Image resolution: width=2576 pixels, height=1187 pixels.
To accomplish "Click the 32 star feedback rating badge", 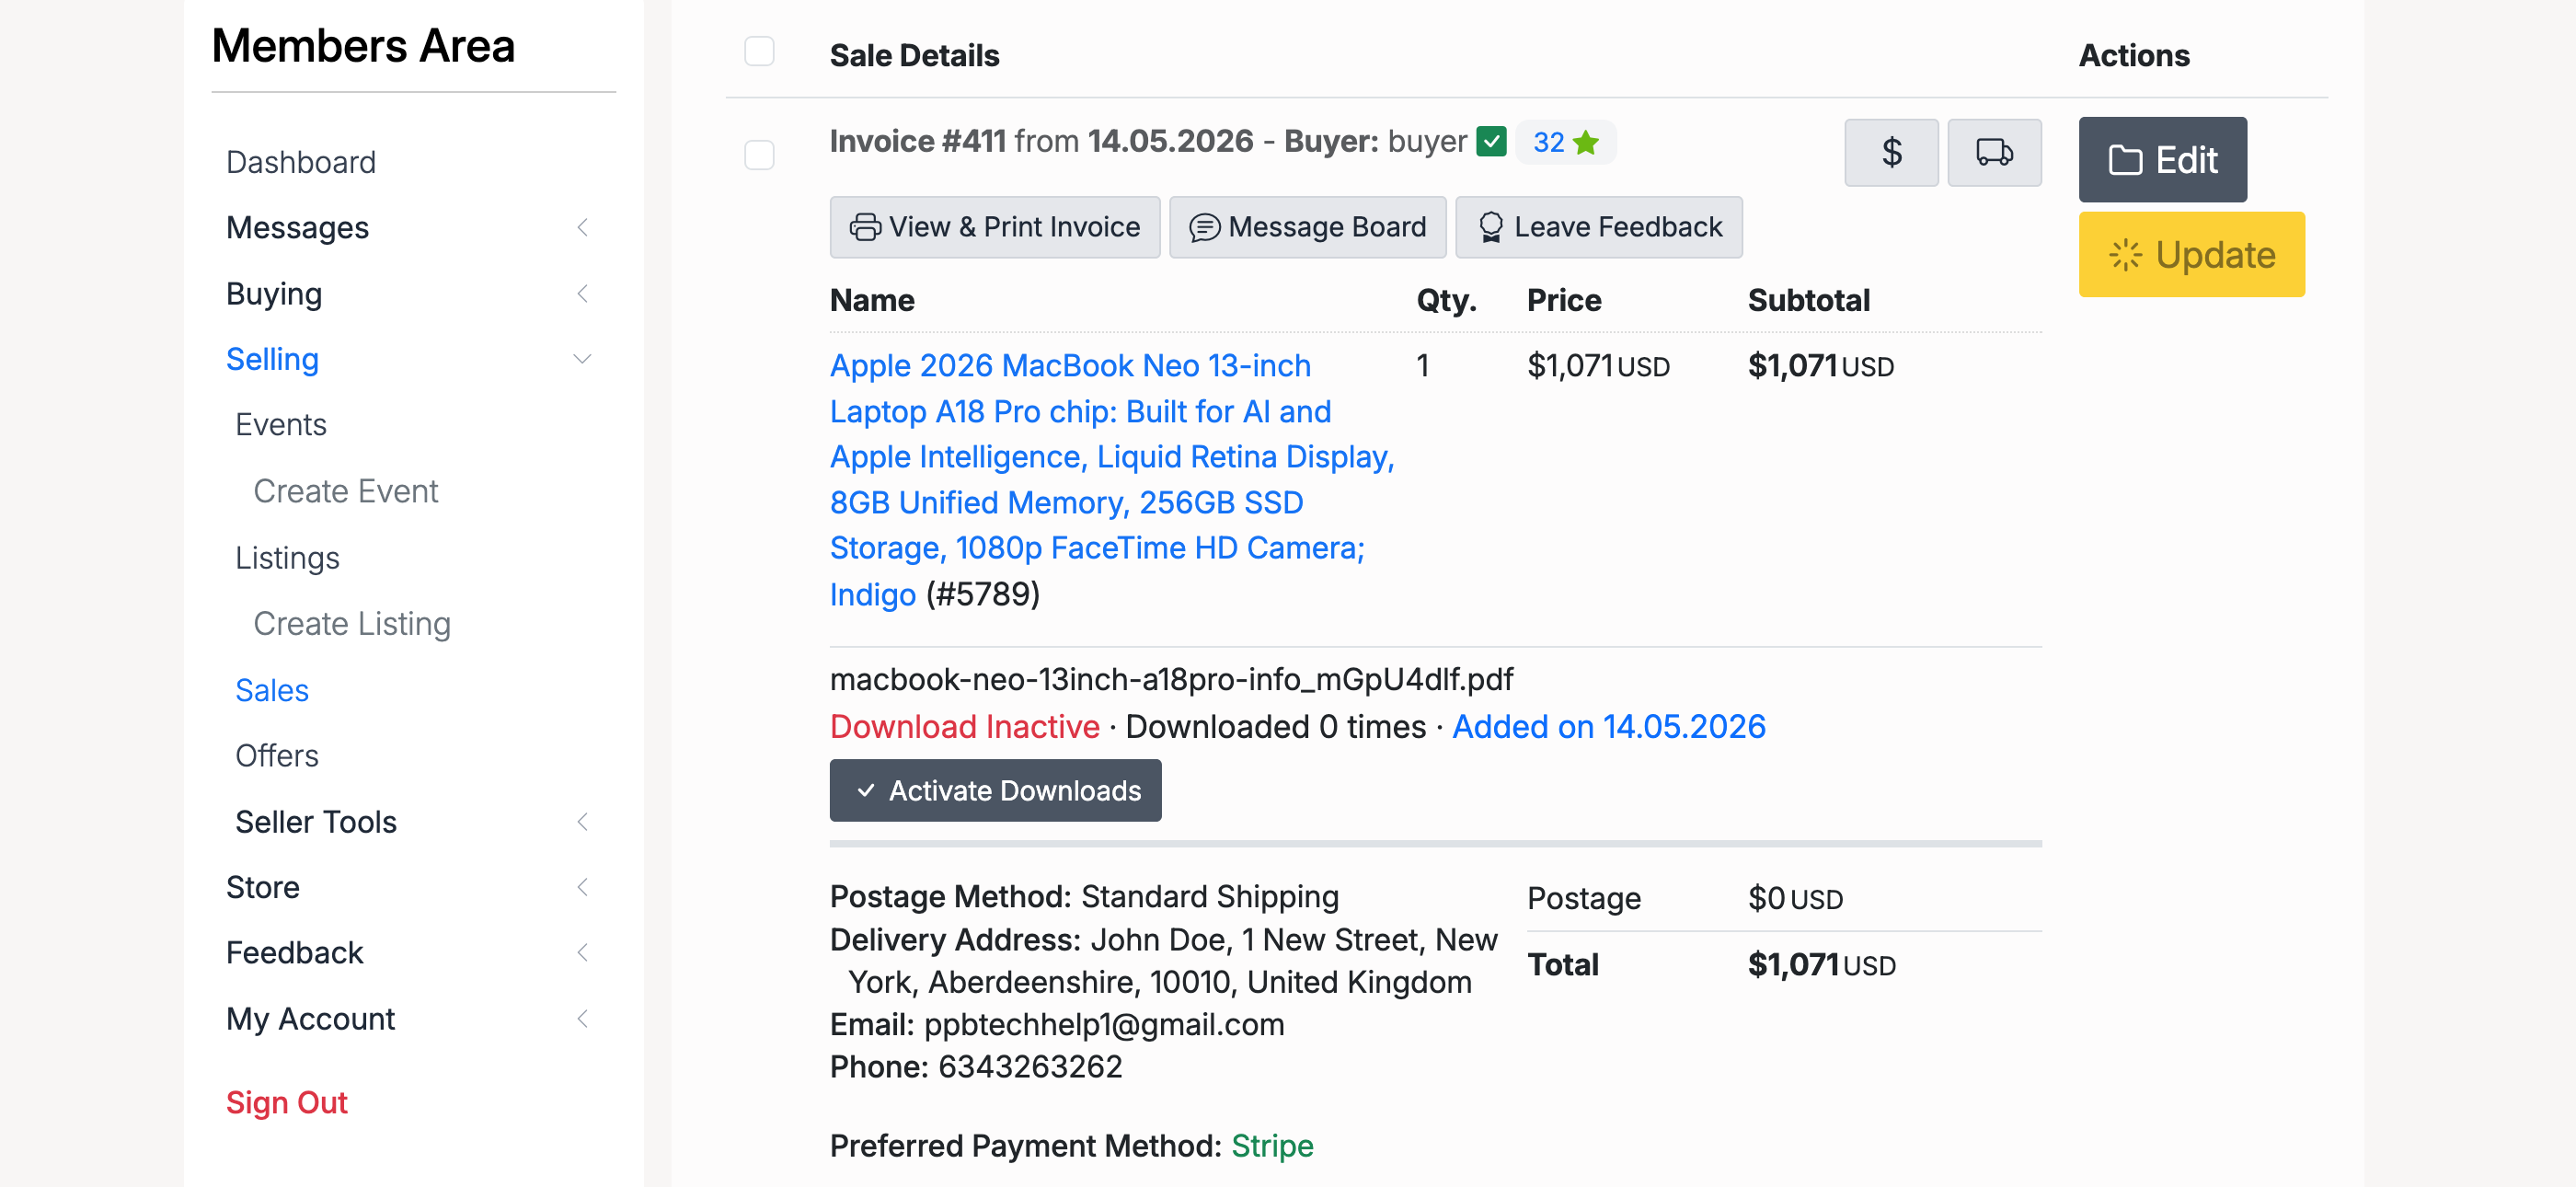I will click(1566, 142).
